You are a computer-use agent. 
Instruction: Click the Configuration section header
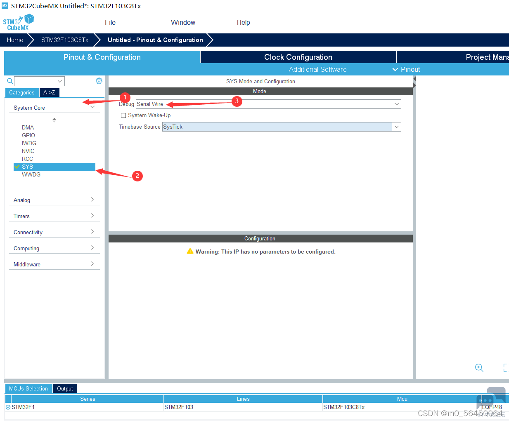(x=260, y=238)
